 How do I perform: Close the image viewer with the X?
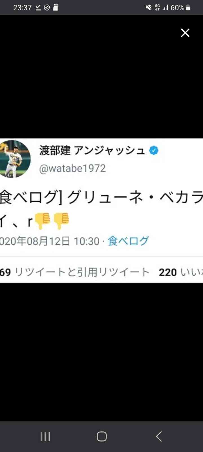(x=185, y=33)
